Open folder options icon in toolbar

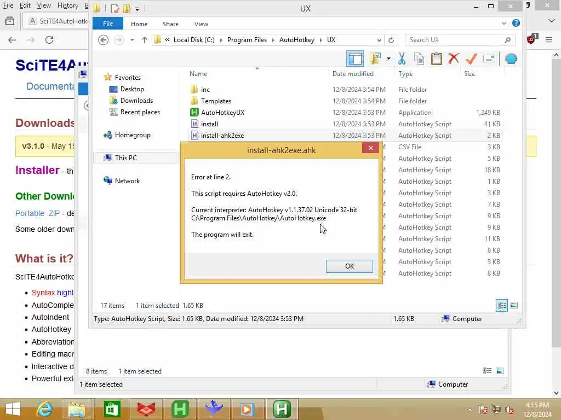pyautogui.click(x=375, y=59)
